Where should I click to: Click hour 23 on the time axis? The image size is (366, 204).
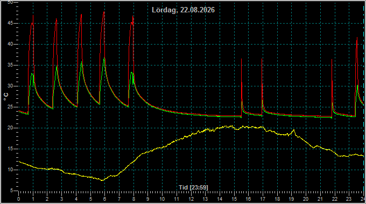(348, 199)
